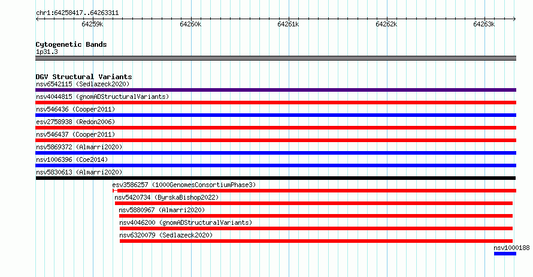Click the nsv5869372 (Almarri2020) label
The width and height of the screenshot is (533, 277).
click(79, 147)
